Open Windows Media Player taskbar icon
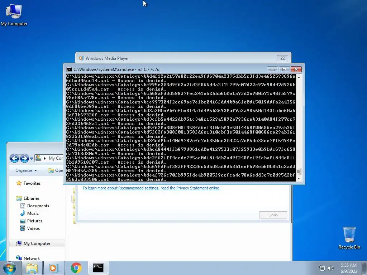This screenshot has width=367, height=275. (53, 268)
